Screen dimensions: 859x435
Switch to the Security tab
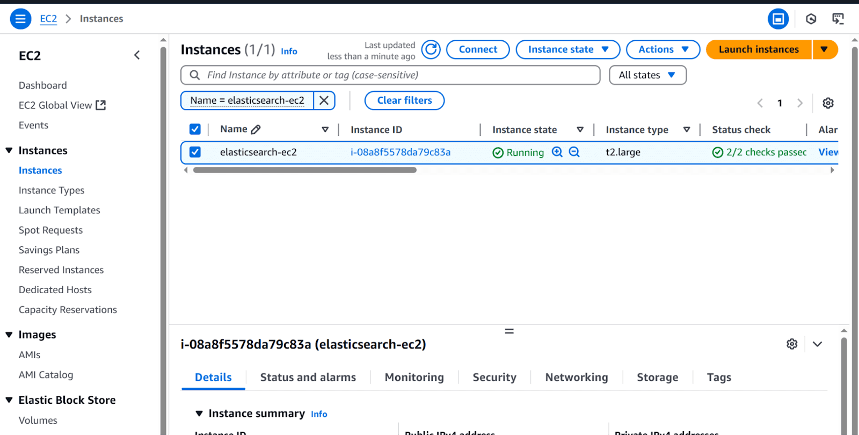(x=494, y=378)
